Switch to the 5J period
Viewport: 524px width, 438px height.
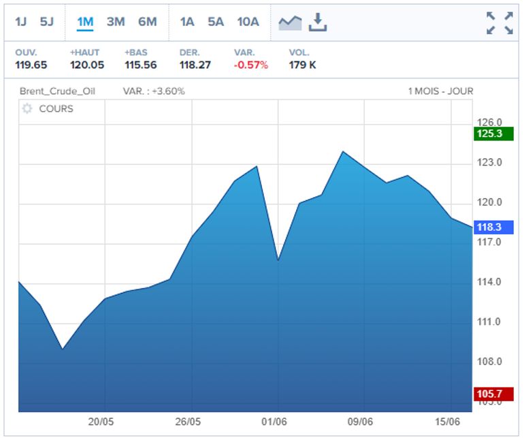(46, 22)
